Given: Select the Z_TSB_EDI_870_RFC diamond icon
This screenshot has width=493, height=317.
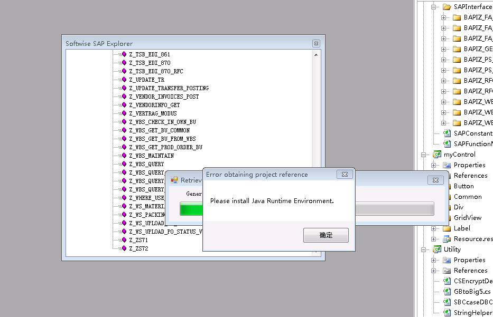Looking at the screenshot, I should coord(124,71).
